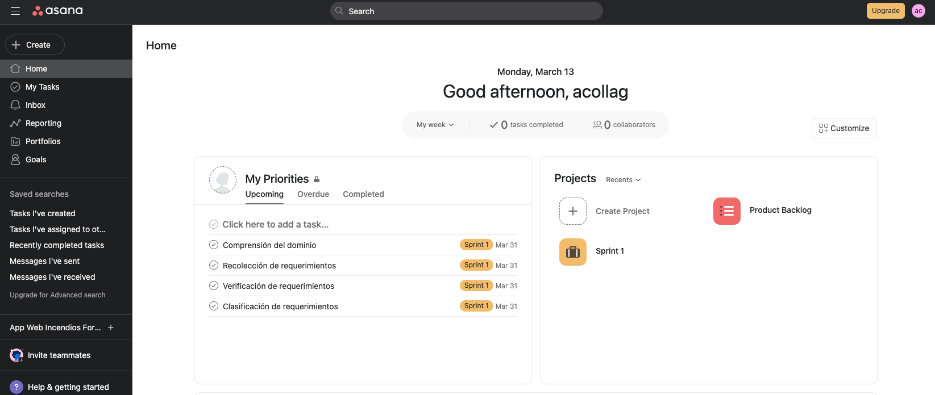
Task: Click the plus Create Project tile
Action: click(572, 211)
